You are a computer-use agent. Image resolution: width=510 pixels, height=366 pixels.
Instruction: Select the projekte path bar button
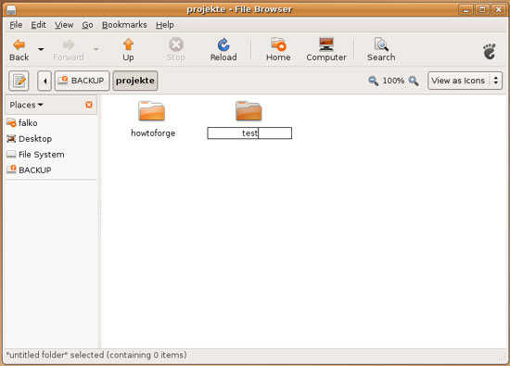(x=135, y=81)
